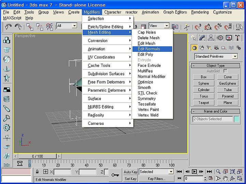The image size is (246, 184).
Task: Click the Pan hand viewport control
Action: (225, 178)
